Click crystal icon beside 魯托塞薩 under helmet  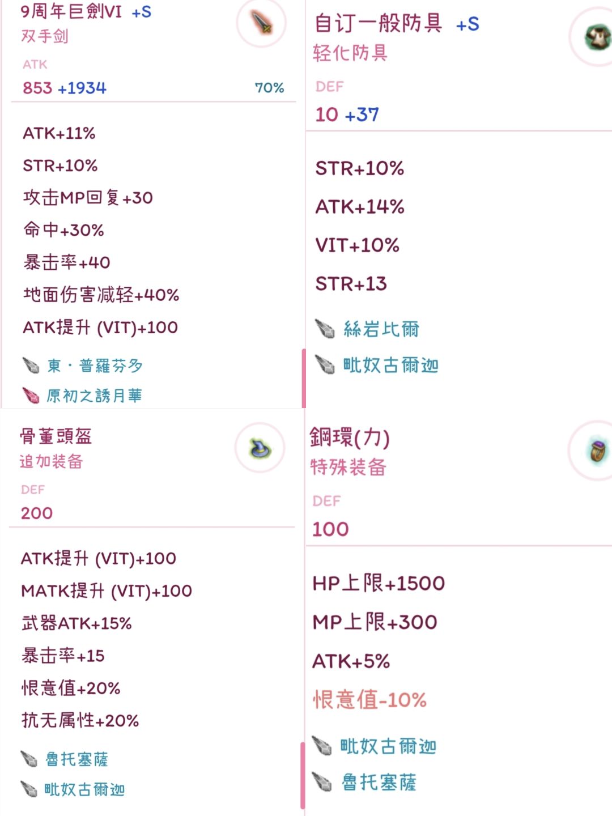point(29,758)
